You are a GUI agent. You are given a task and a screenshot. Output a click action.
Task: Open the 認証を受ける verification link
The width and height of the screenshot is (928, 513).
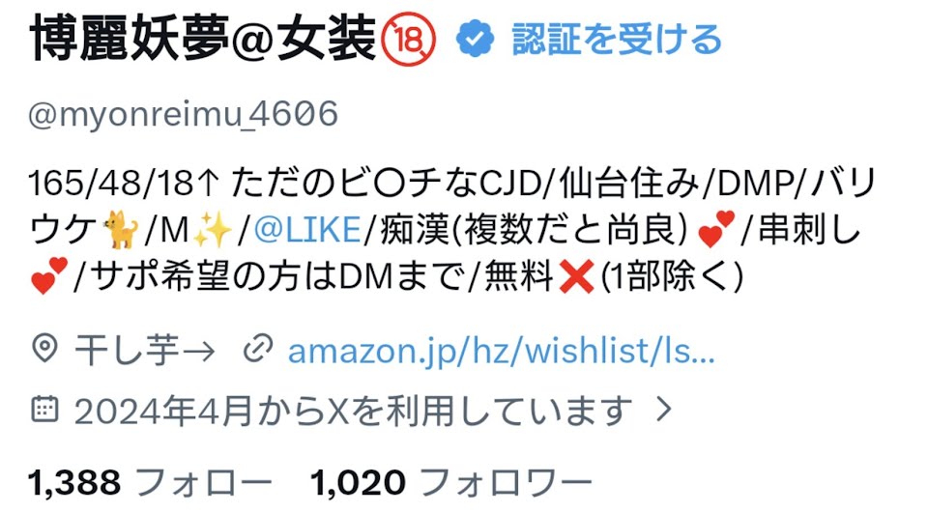click(617, 40)
